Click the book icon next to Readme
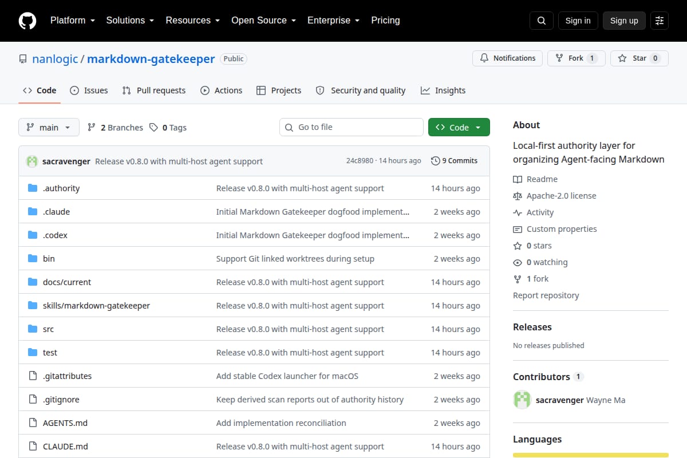 [x=518, y=179]
